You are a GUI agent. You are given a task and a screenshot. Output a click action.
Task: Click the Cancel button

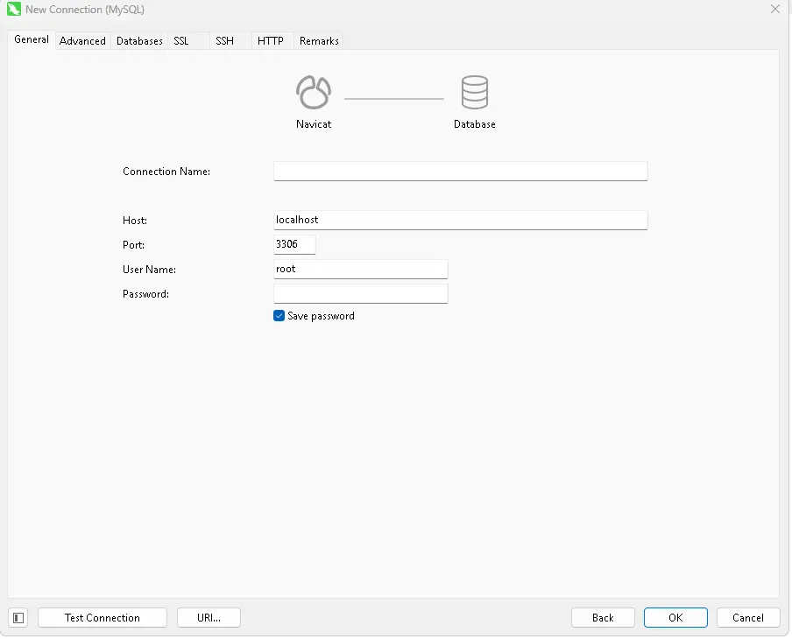coord(748,618)
